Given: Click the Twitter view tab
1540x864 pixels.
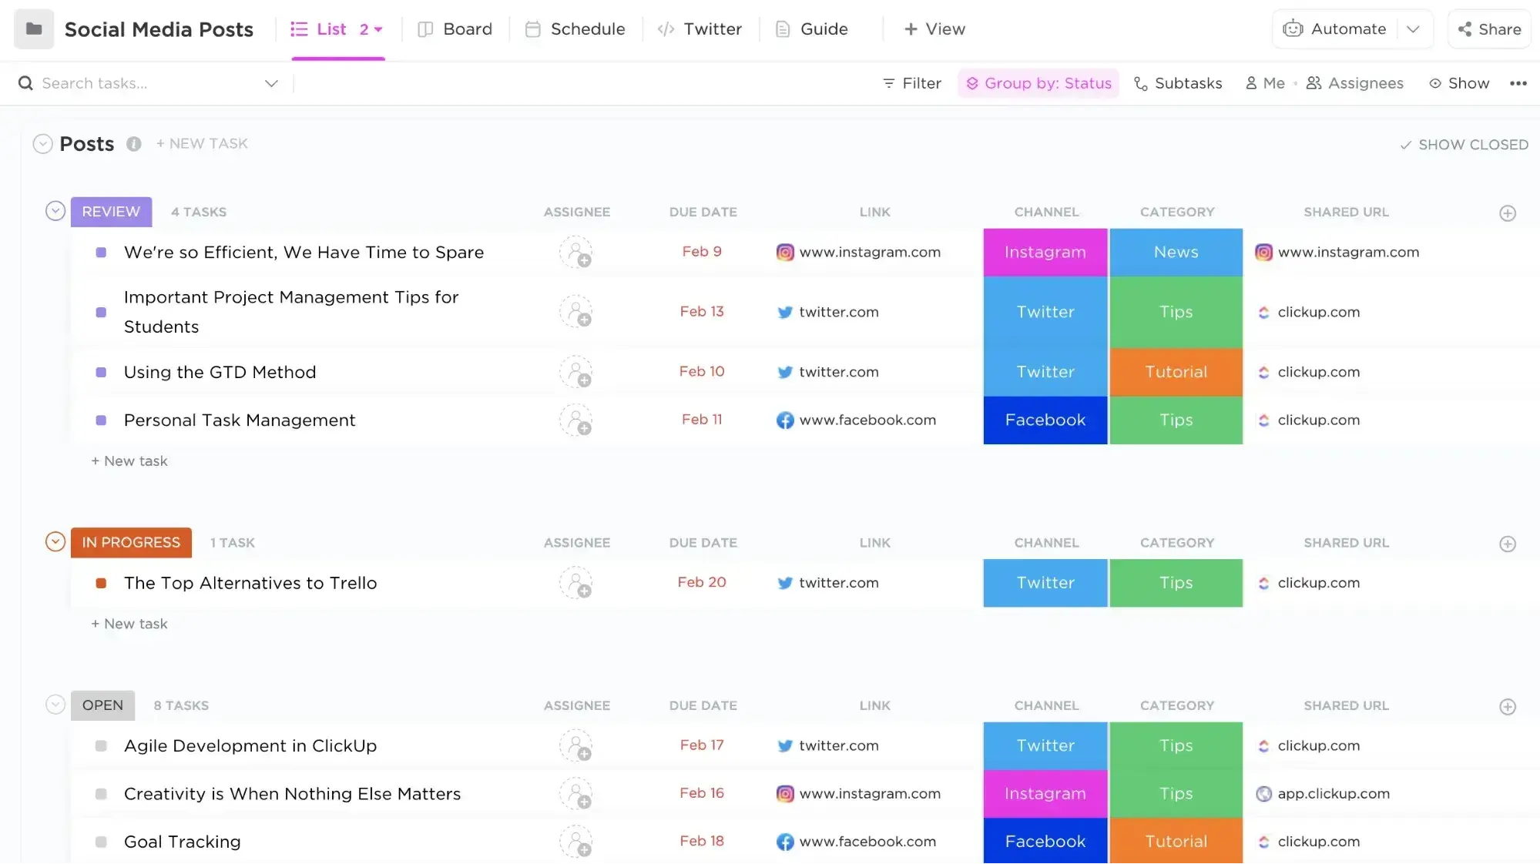Looking at the screenshot, I should point(700,28).
